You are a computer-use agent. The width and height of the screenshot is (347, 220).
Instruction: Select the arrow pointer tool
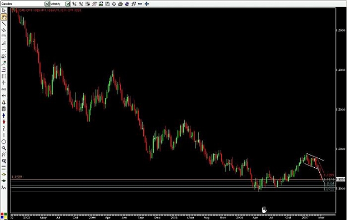[4, 11]
